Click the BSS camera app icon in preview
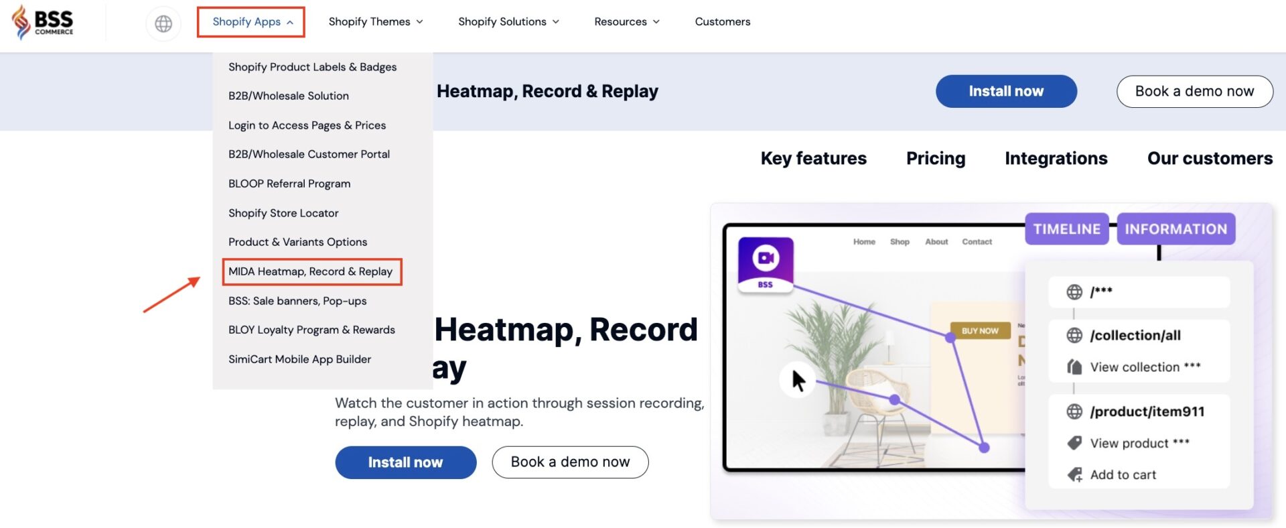This screenshot has width=1286, height=528. pyautogui.click(x=766, y=265)
